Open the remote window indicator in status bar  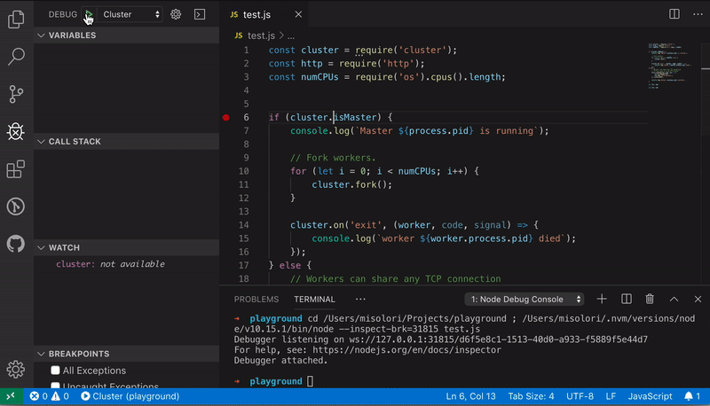[11, 396]
